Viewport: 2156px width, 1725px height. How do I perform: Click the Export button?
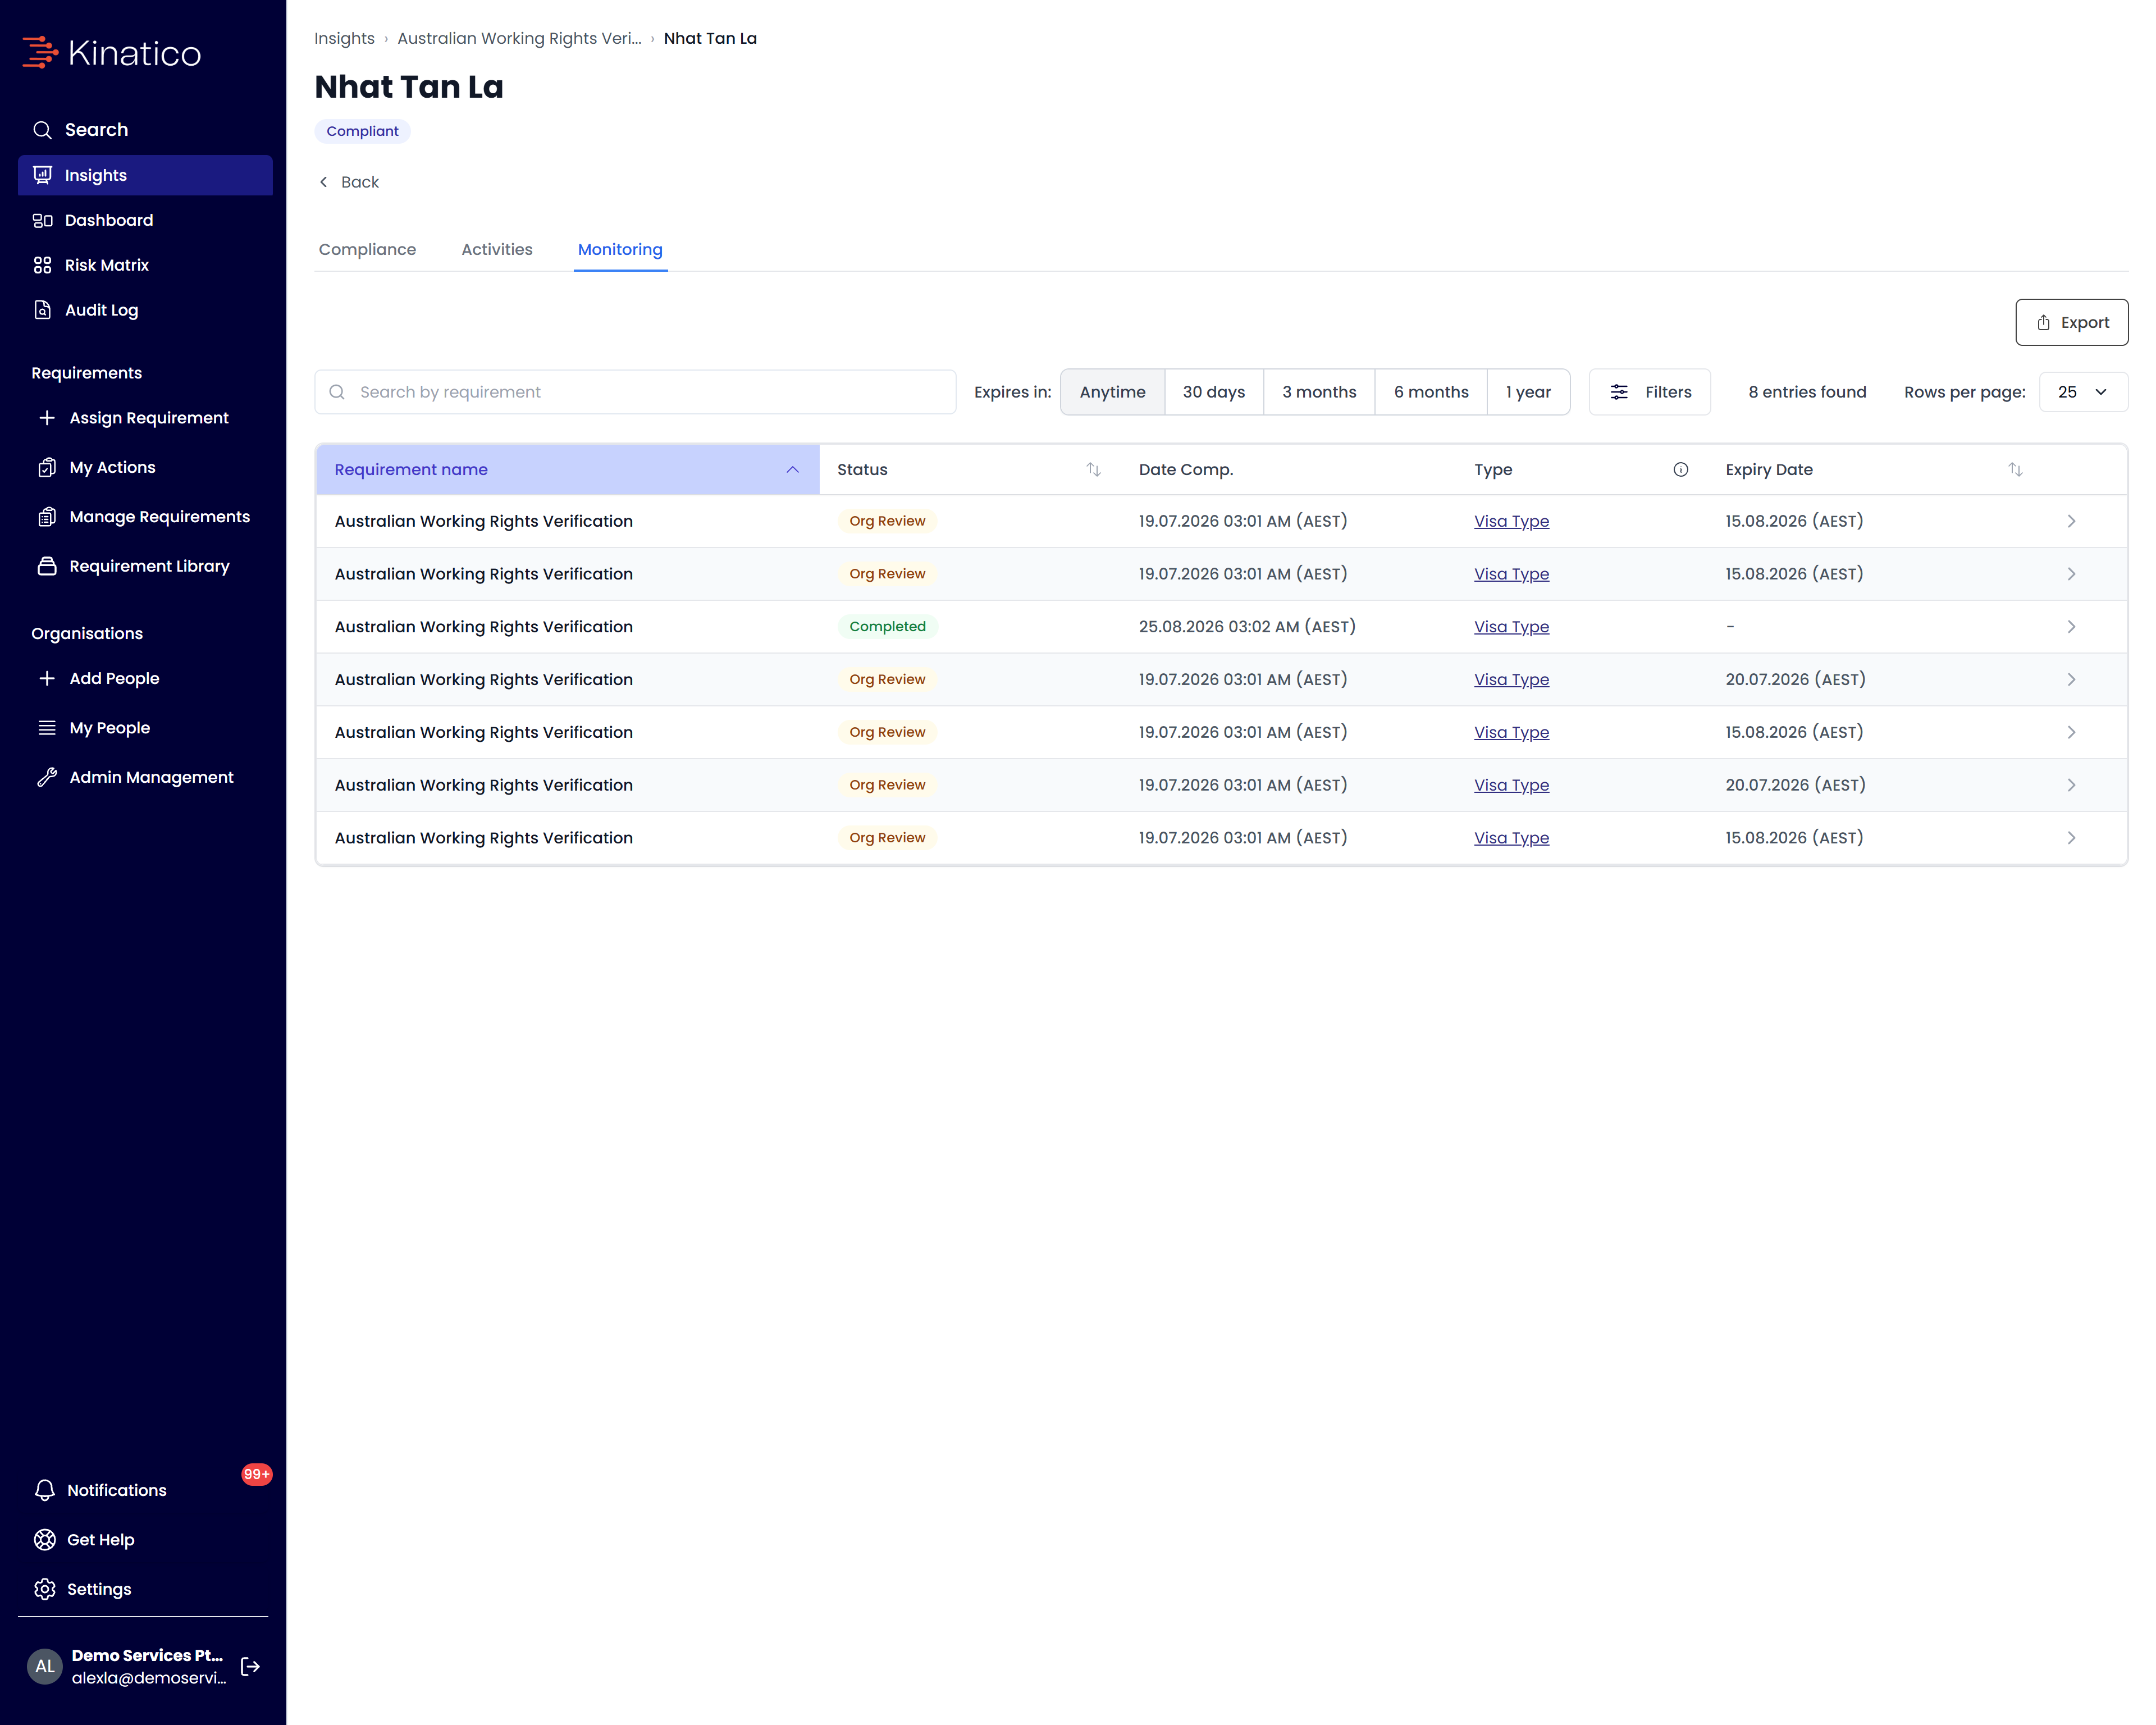pyautogui.click(x=2071, y=322)
